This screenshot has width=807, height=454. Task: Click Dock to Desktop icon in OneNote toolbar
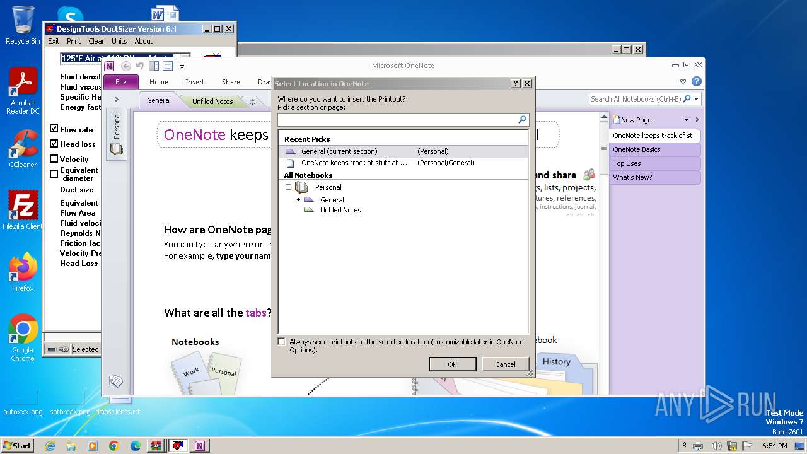point(154,66)
